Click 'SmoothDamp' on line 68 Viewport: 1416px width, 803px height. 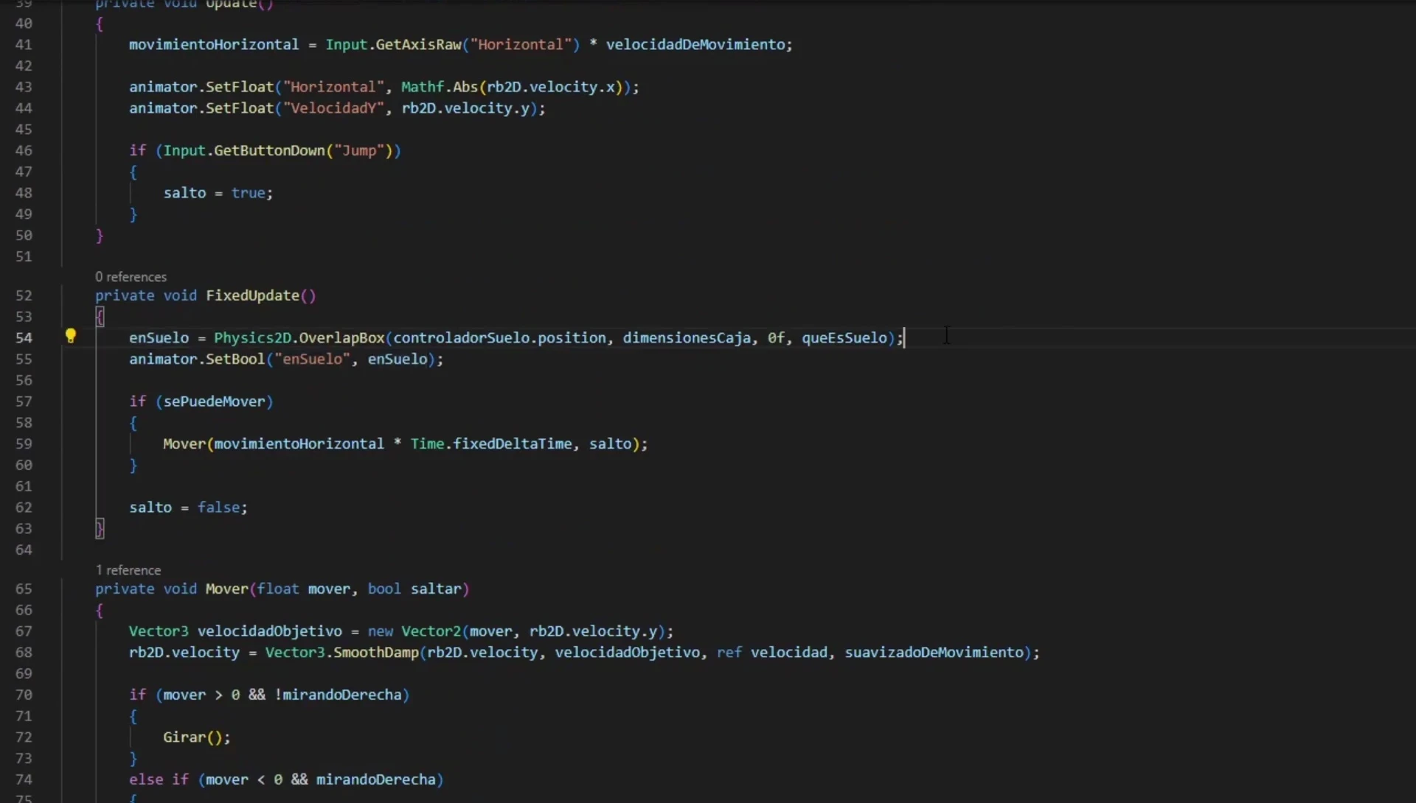coord(375,653)
